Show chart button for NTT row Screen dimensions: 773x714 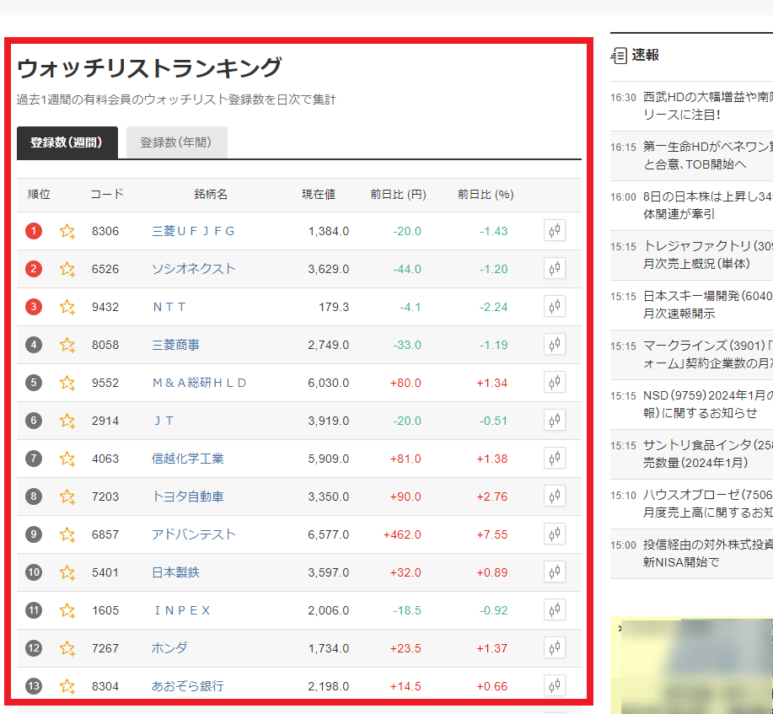555,306
